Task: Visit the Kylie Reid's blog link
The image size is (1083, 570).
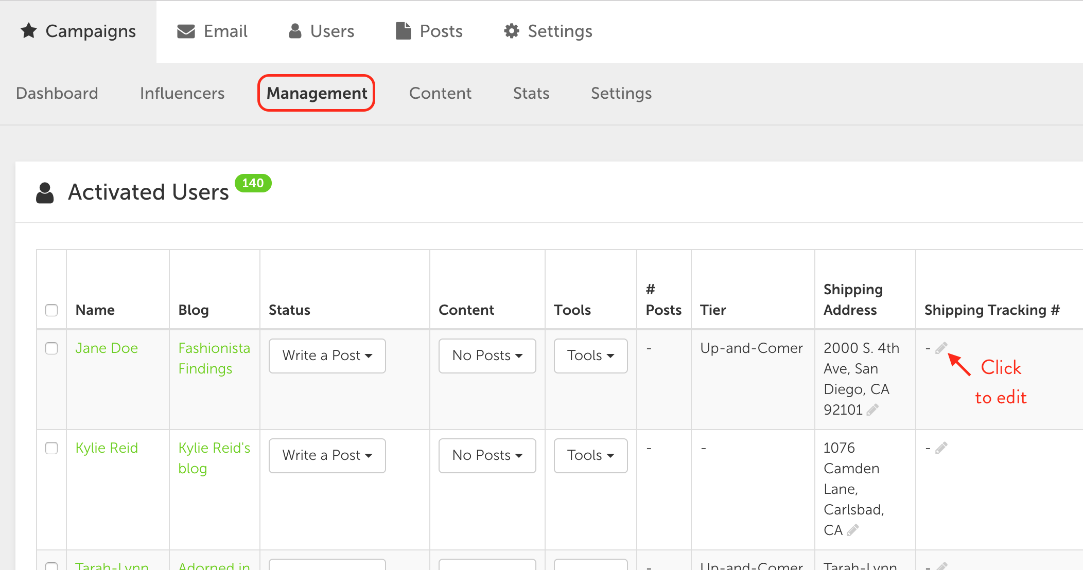Action: point(214,458)
